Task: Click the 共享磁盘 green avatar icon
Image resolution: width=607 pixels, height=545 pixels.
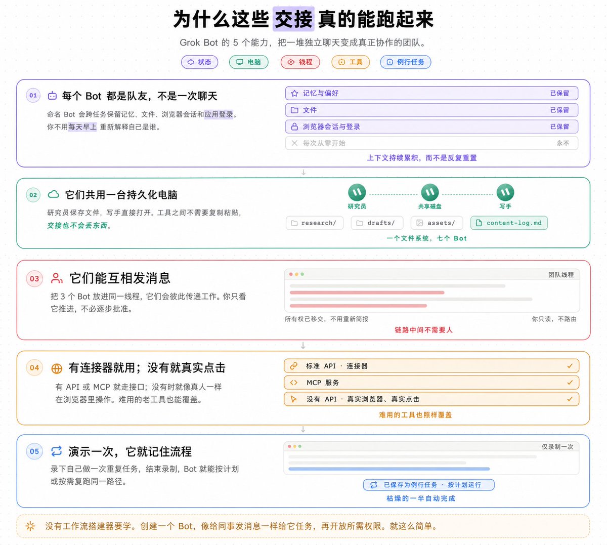Action: pos(430,192)
